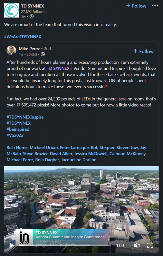The height and width of the screenshot is (256, 163).
Task: Open the TD SYNNEX company logo
Action: (x=11, y=10)
